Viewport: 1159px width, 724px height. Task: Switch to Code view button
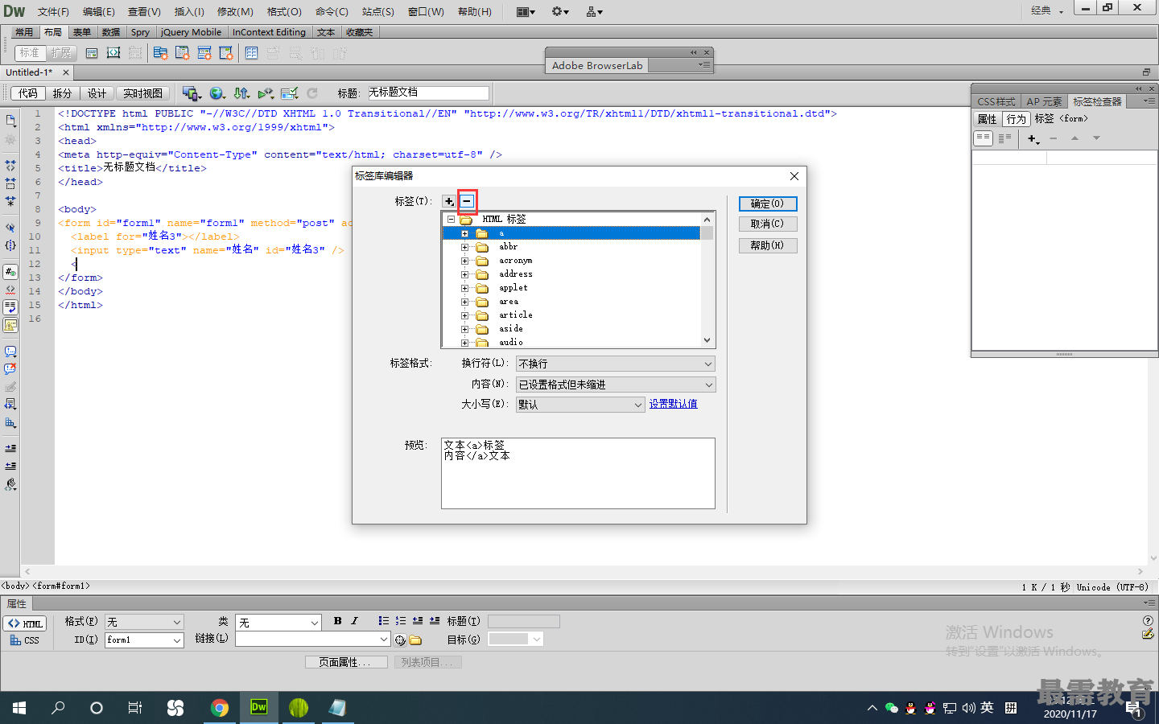click(x=28, y=93)
